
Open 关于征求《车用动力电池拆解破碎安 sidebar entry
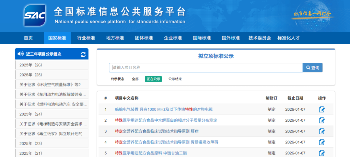[x=52, y=94]
